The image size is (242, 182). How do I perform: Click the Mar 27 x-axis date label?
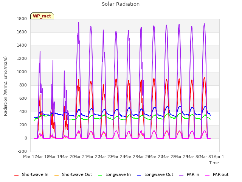tap(156, 157)
